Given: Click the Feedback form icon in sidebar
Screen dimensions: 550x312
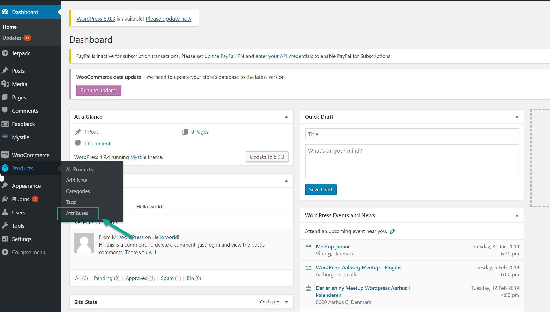Looking at the screenshot, I should 5,124.
